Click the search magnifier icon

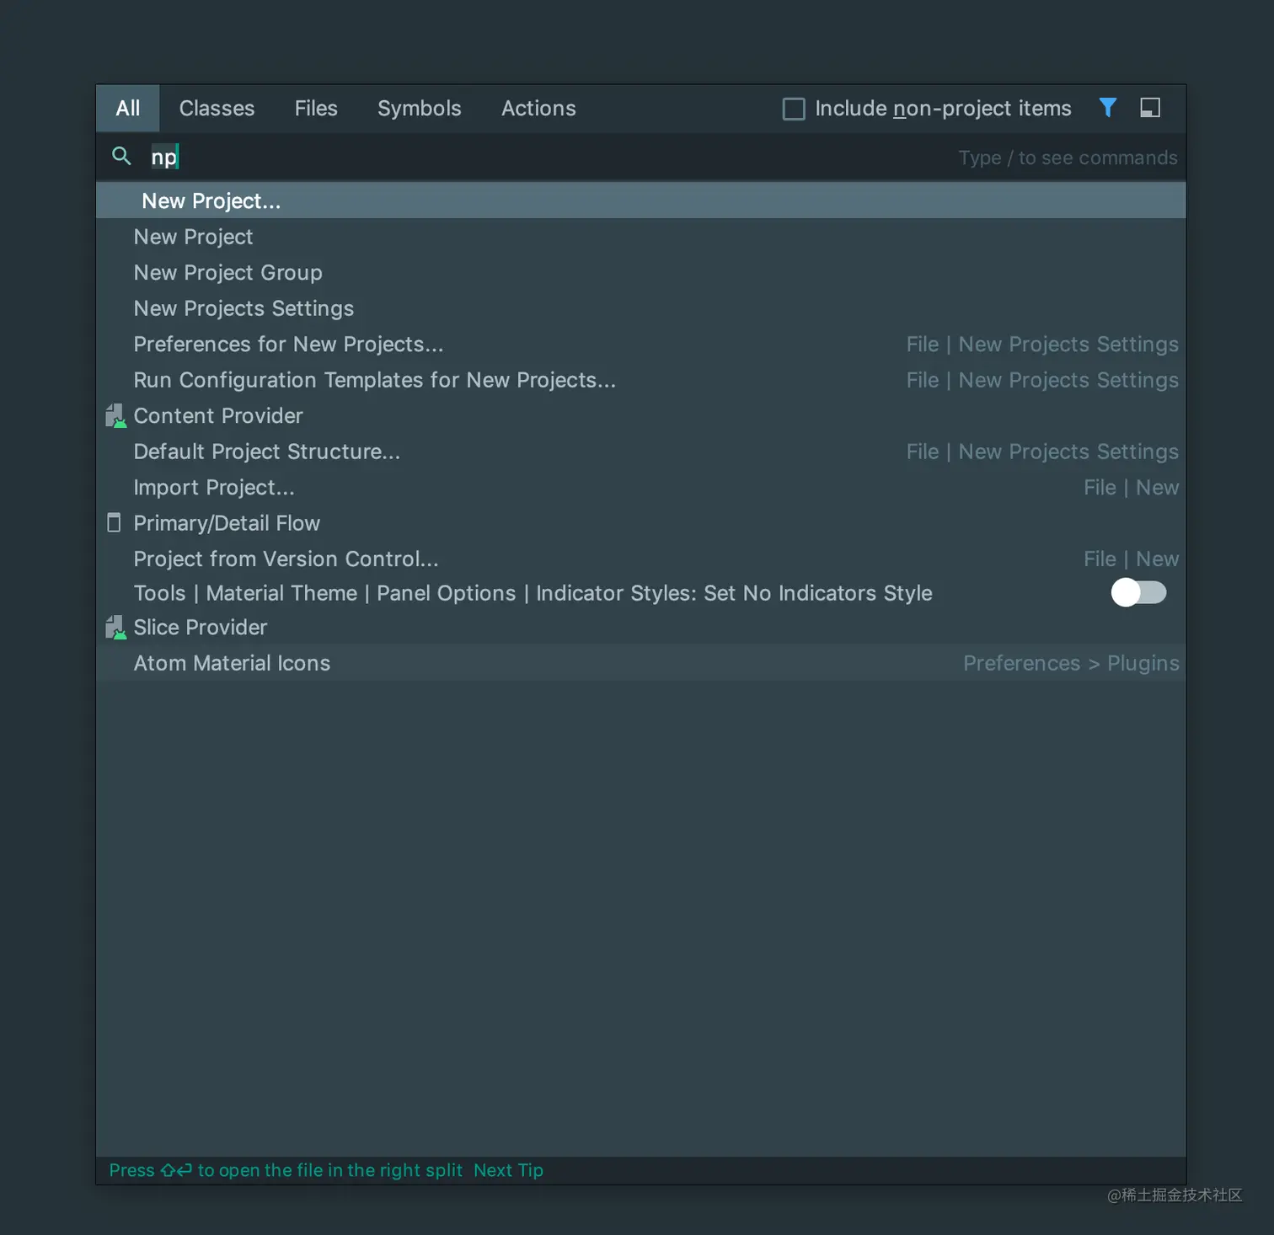click(x=121, y=156)
